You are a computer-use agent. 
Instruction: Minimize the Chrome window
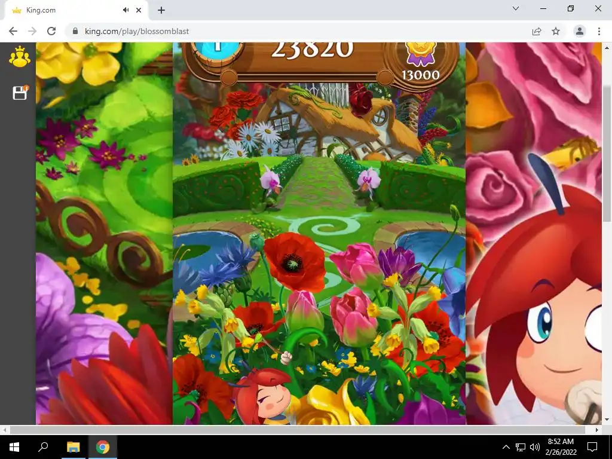(543, 8)
